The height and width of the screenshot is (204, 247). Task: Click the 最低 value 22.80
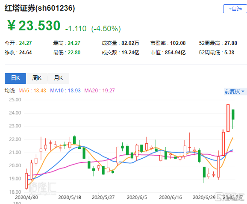(74, 53)
